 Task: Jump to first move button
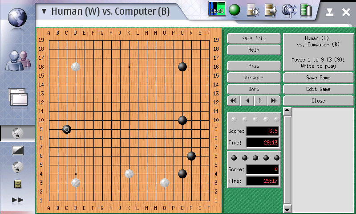coord(234,101)
